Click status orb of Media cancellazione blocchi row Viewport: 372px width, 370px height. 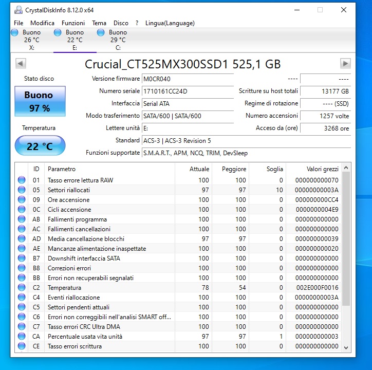coord(22,238)
